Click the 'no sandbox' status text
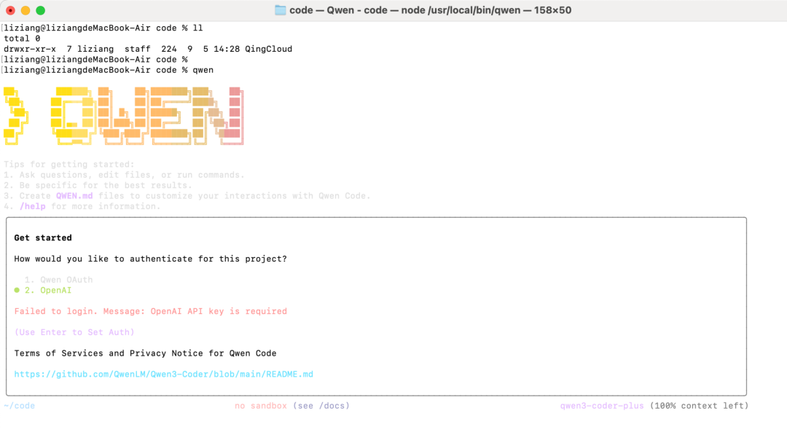This screenshot has height=432, width=787. (260, 405)
